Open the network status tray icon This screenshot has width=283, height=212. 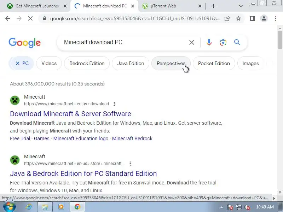tap(238, 207)
